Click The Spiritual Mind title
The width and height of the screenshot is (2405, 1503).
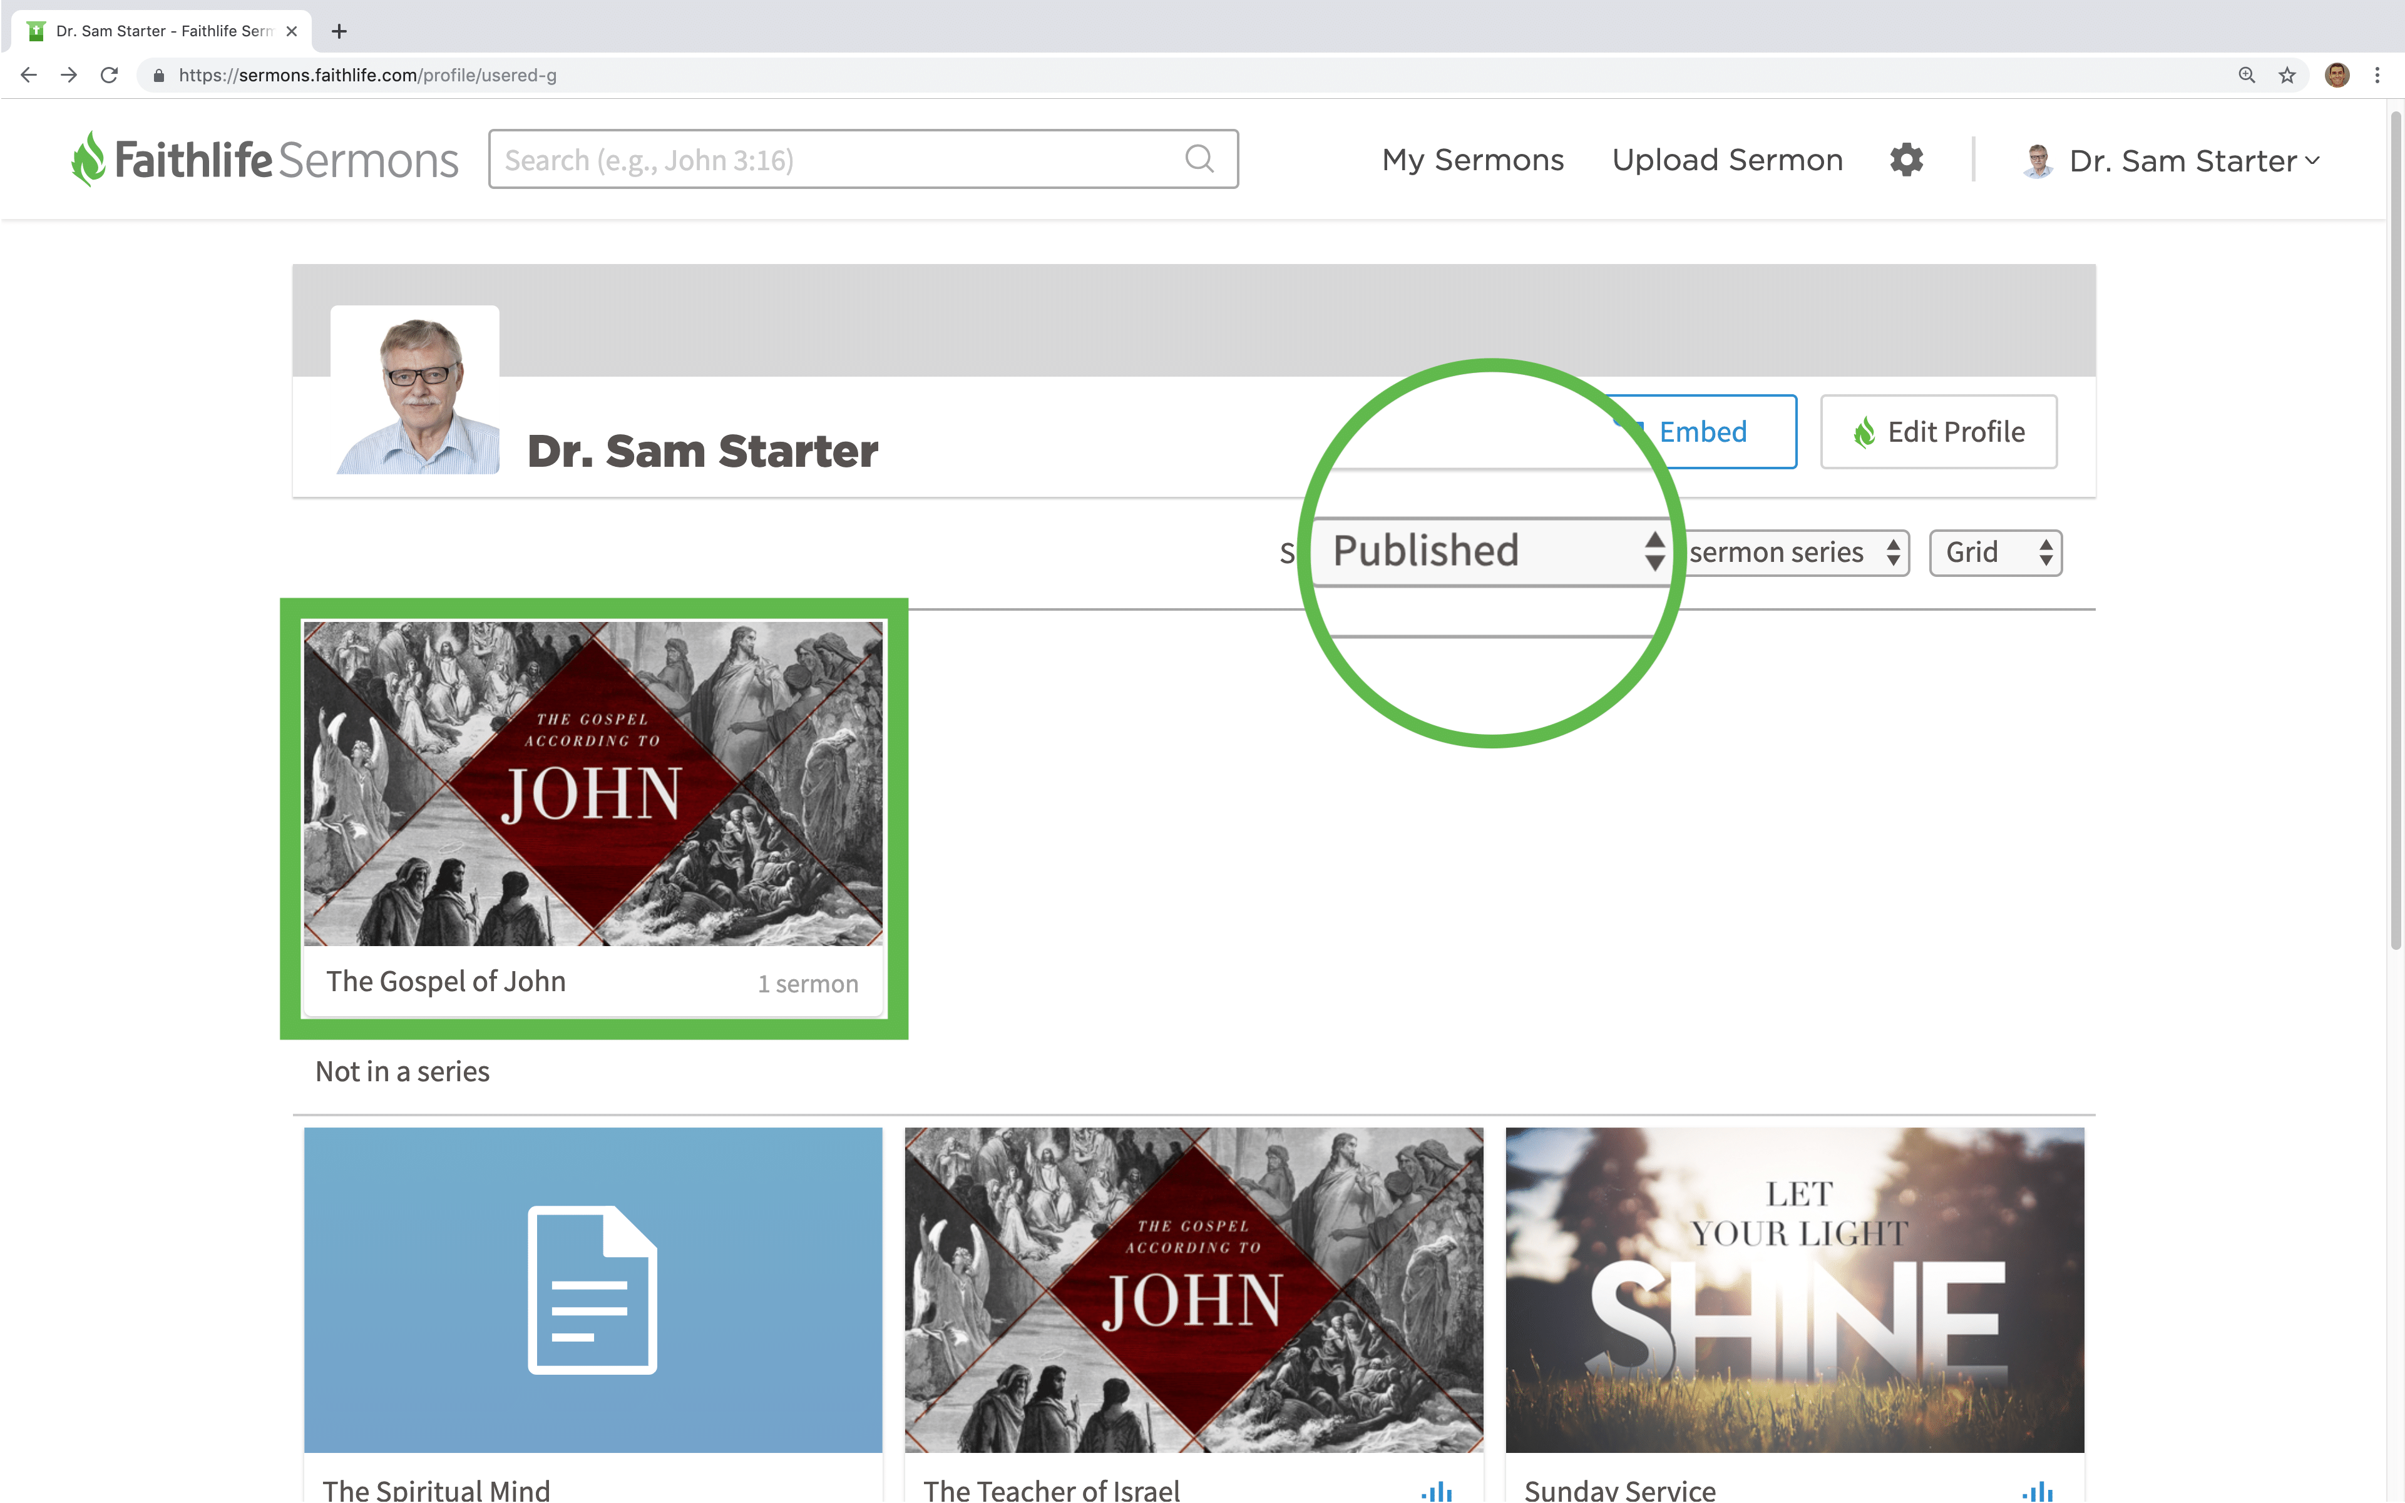pos(436,1490)
